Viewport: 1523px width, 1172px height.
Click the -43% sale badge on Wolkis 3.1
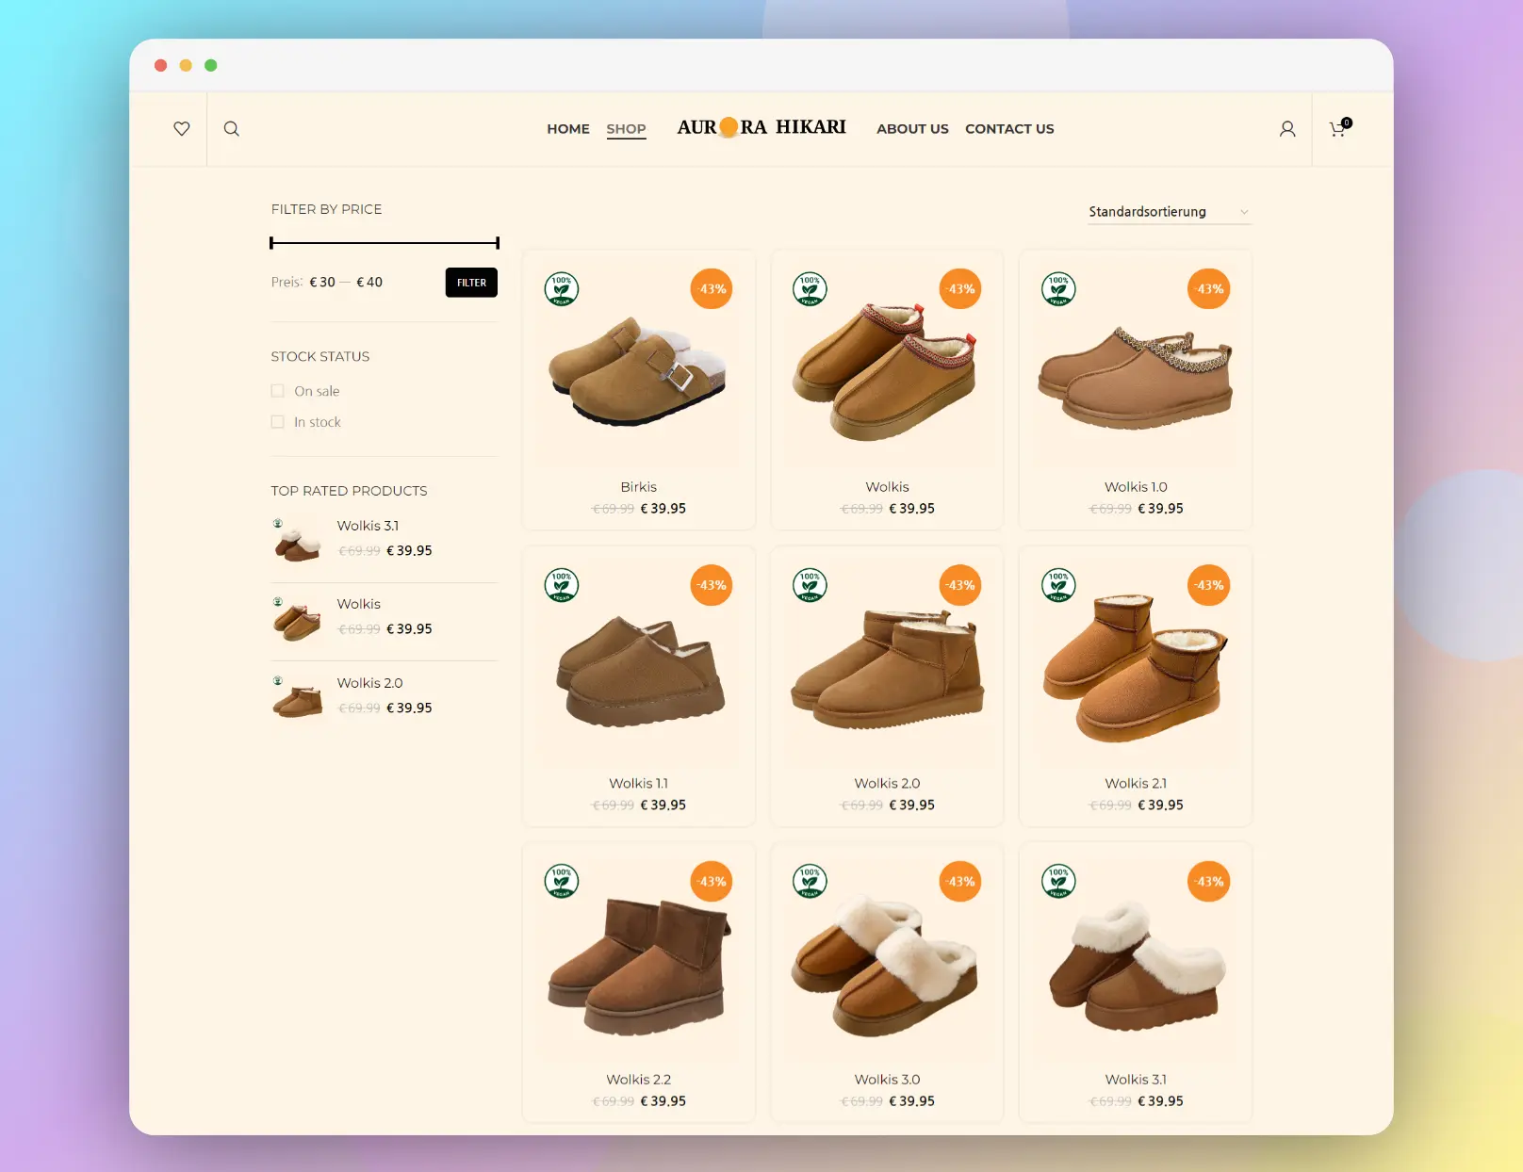click(x=1209, y=882)
